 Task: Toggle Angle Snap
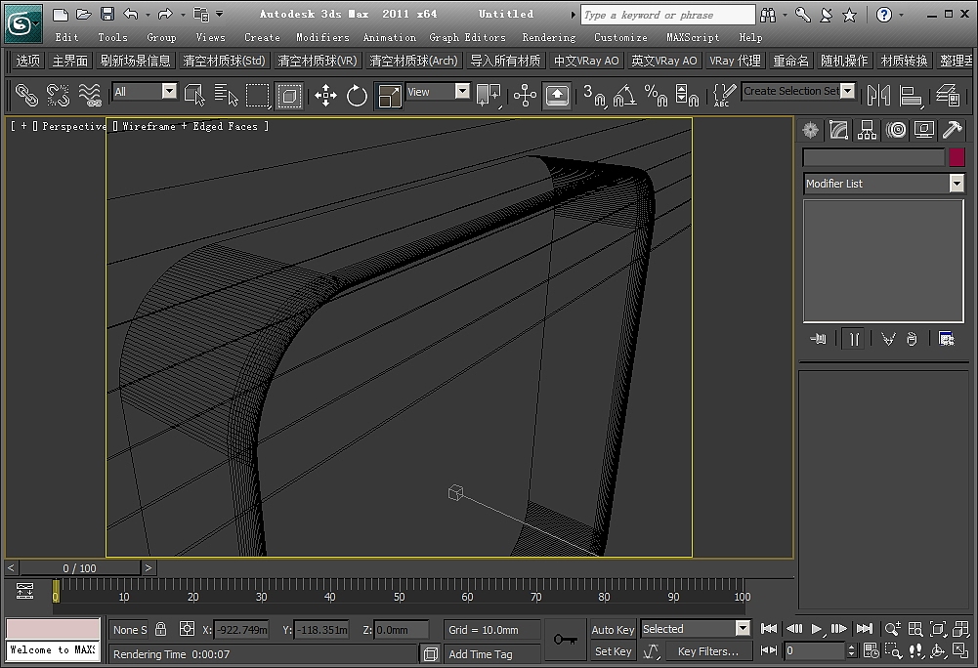tap(625, 96)
